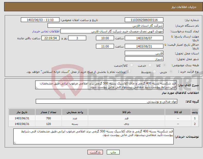Click the چاپ print button

pos(113,152)
